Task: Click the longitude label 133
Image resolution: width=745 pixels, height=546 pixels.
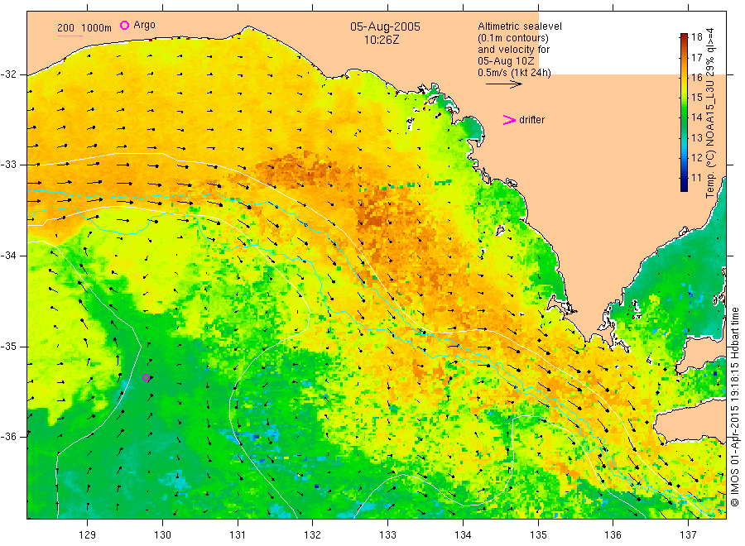Action: pos(387,535)
